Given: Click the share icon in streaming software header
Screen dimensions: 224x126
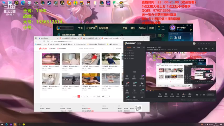Looking at the screenshot, I should pos(213,49).
